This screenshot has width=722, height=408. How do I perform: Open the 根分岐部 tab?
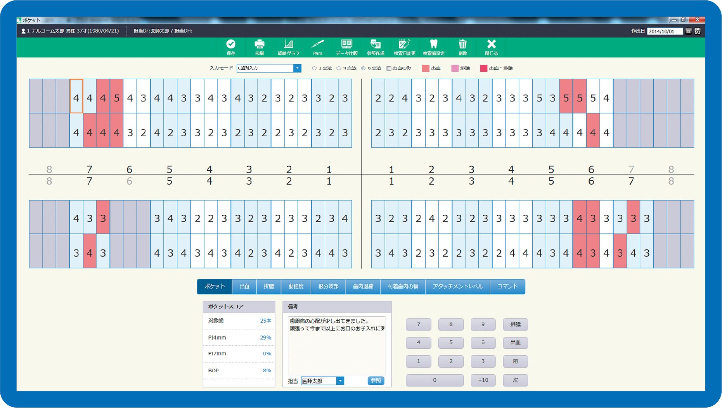click(x=328, y=287)
